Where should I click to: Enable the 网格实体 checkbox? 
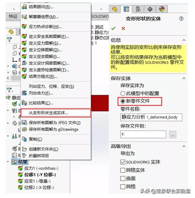click(123, 170)
